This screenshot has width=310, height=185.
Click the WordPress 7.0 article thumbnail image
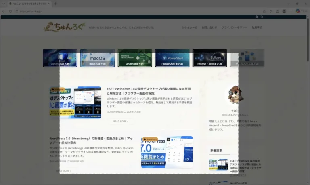click(167, 152)
